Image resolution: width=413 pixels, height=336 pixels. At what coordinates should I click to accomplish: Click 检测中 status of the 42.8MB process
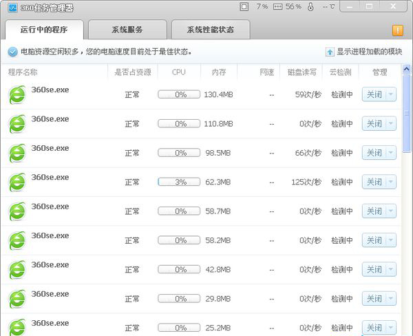point(342,269)
